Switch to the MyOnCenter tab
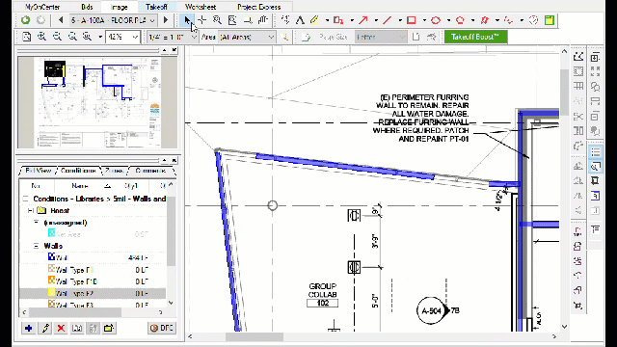Screen dimensions: 617x347 pos(42,7)
